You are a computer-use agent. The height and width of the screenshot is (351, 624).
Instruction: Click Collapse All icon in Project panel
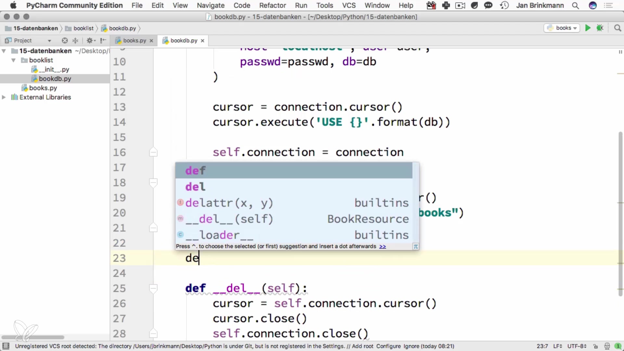point(75,40)
